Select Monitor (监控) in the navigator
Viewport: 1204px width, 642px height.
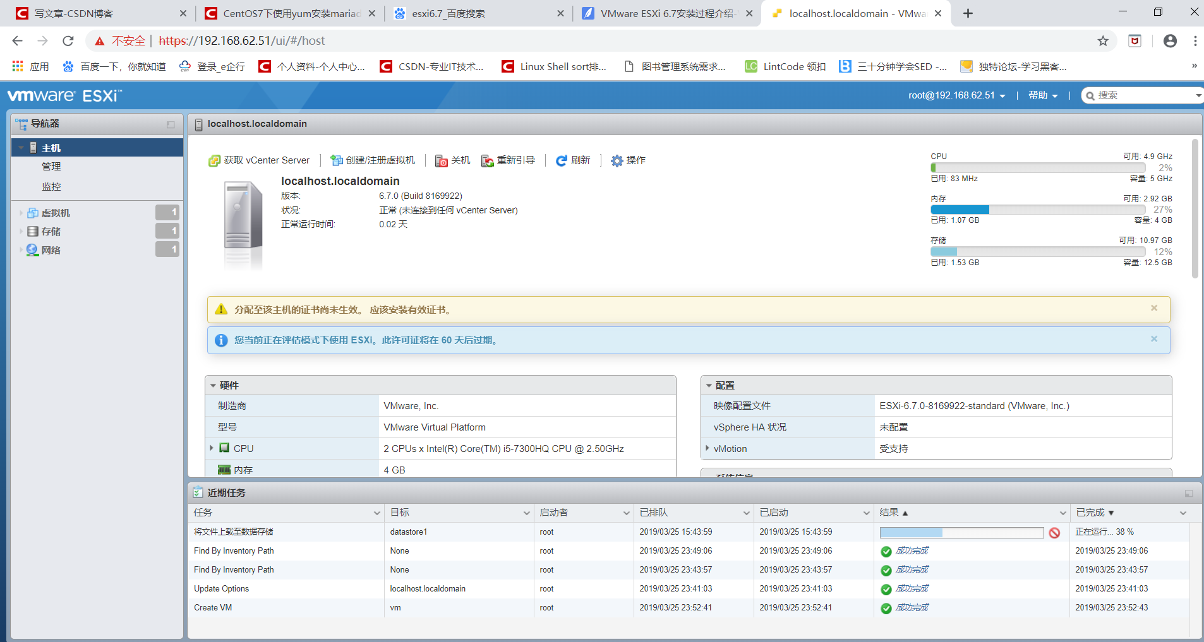coord(51,187)
